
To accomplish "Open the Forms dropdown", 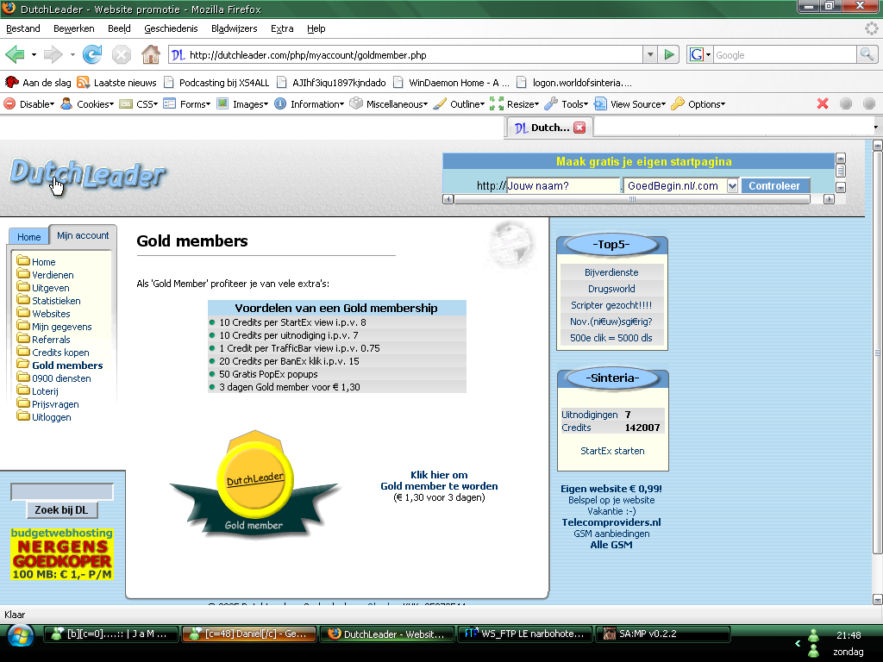I will pos(187,104).
